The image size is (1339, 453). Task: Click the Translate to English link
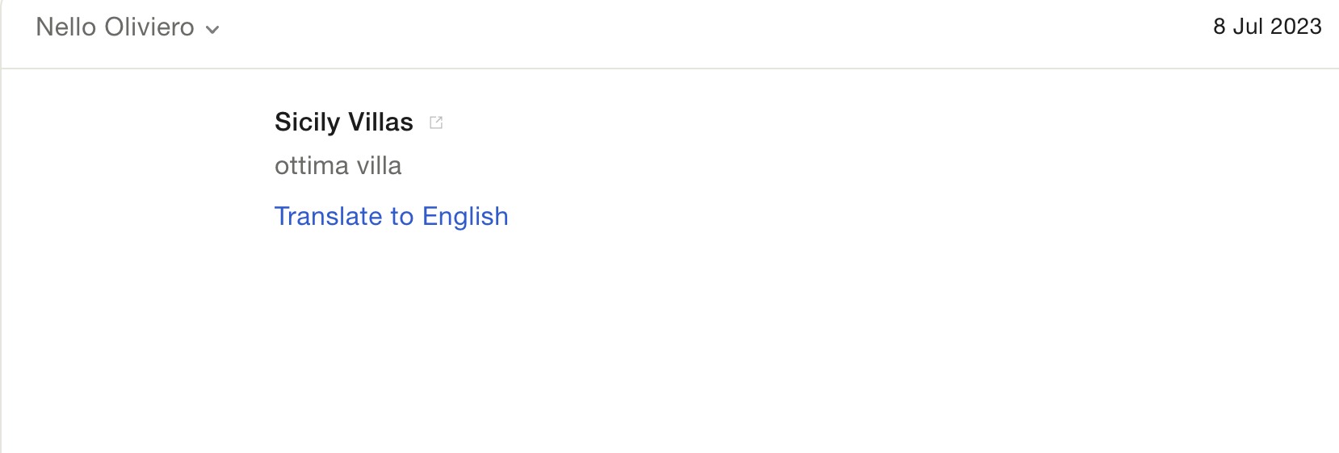pos(391,216)
